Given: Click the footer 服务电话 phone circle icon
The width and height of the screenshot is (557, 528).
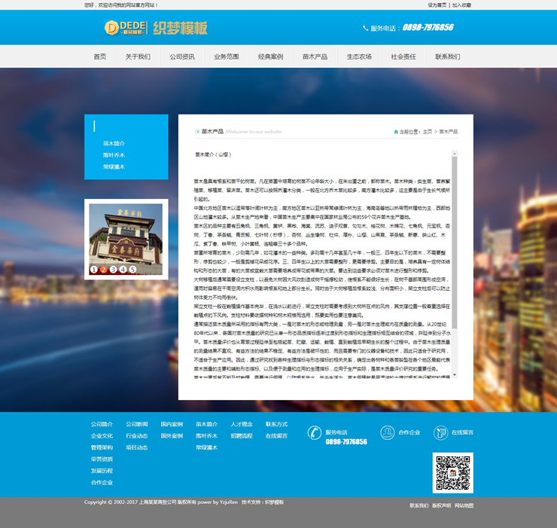Looking at the screenshot, I should 315,432.
